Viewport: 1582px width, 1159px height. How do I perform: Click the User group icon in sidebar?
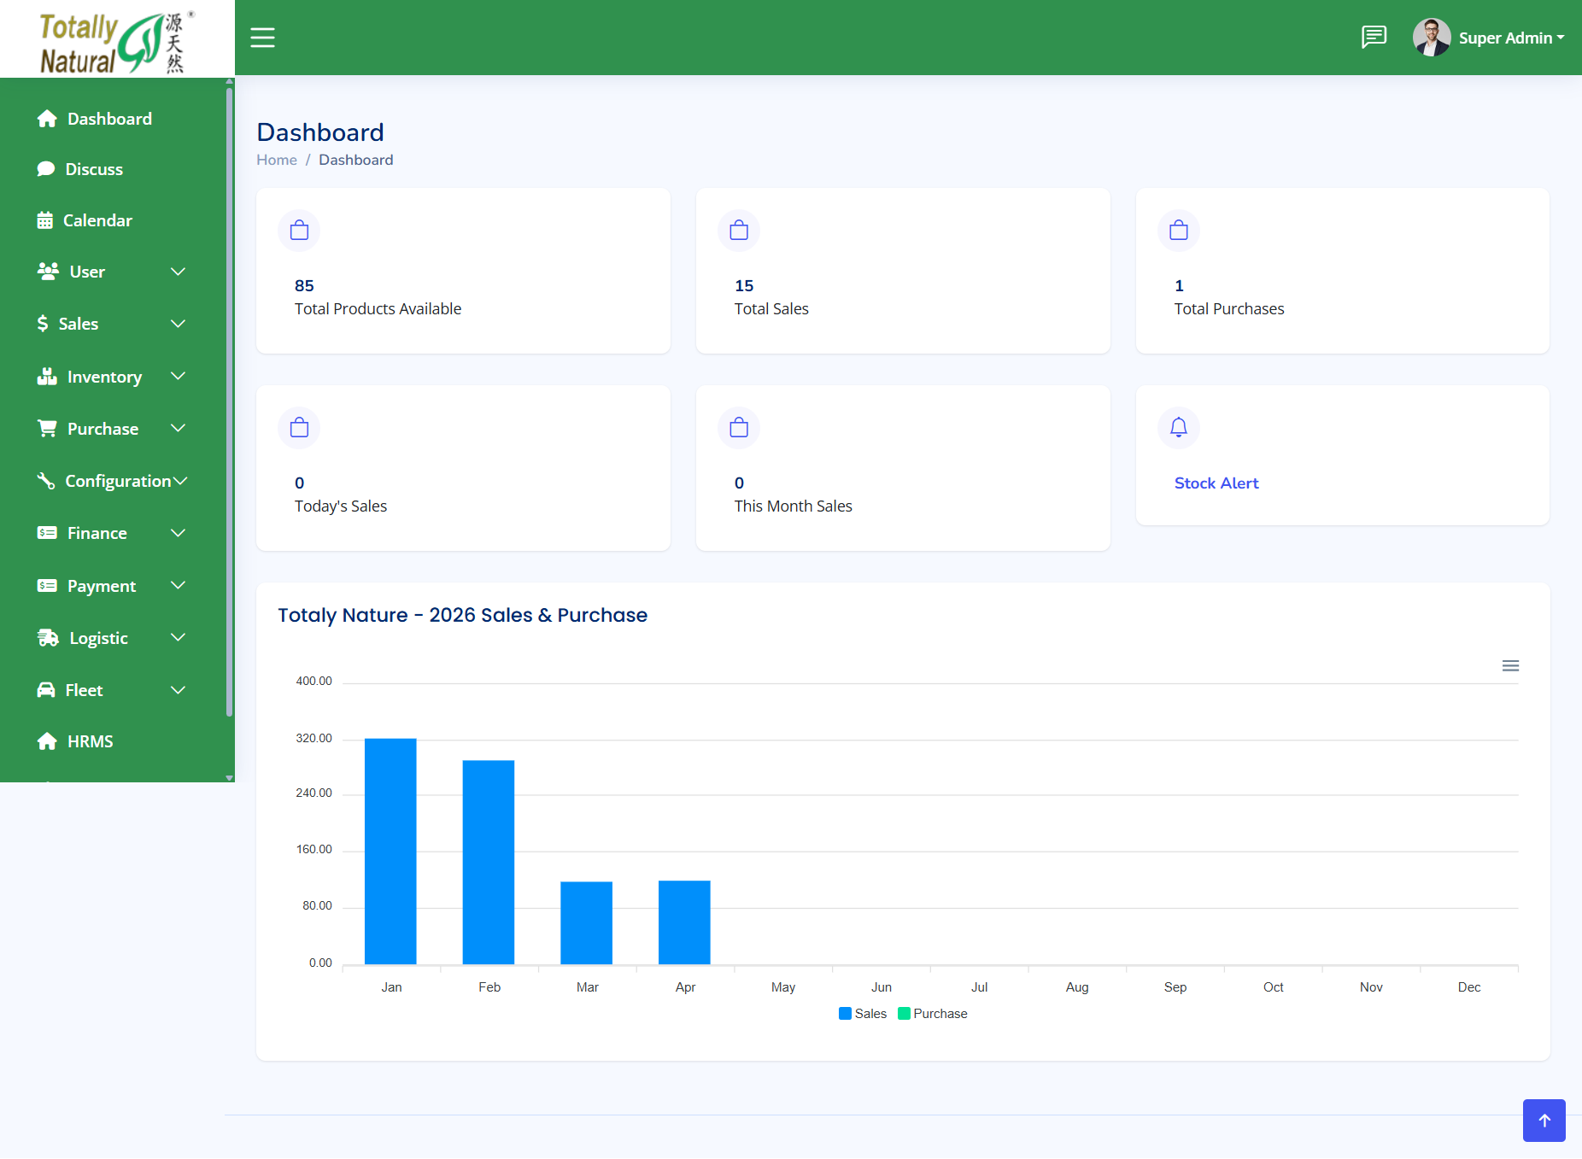(48, 272)
